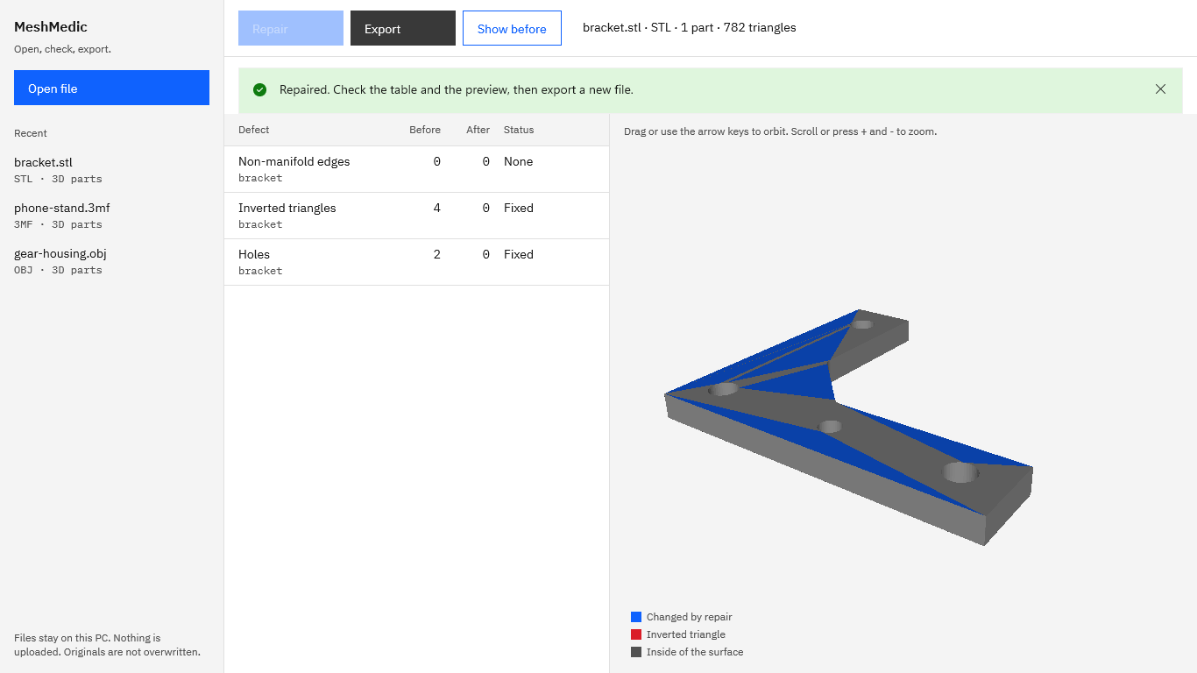Select the Non-manifold edges defect row
Viewport: 1197px width, 673px height.
point(416,169)
